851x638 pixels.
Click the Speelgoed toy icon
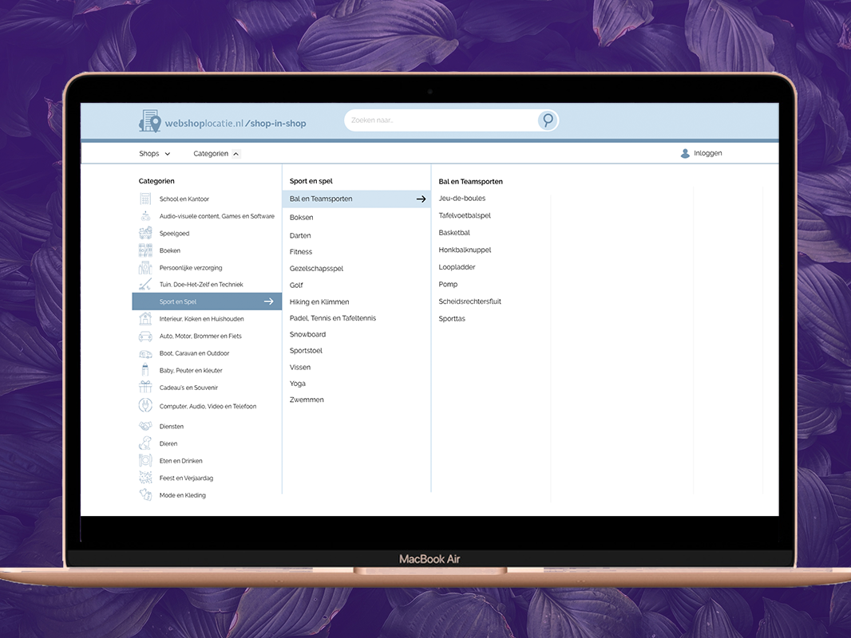click(x=145, y=233)
